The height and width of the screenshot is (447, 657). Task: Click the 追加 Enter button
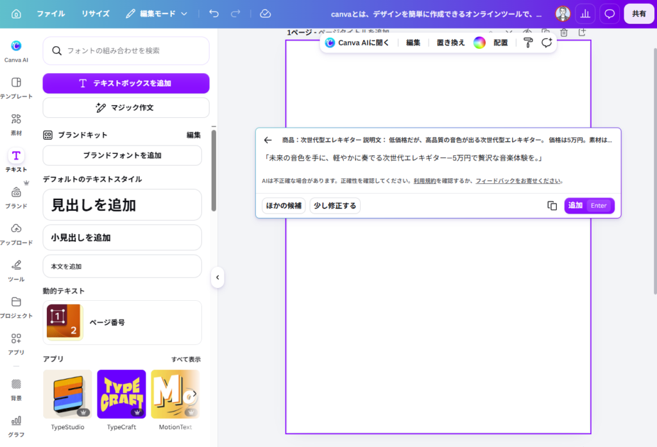589,206
